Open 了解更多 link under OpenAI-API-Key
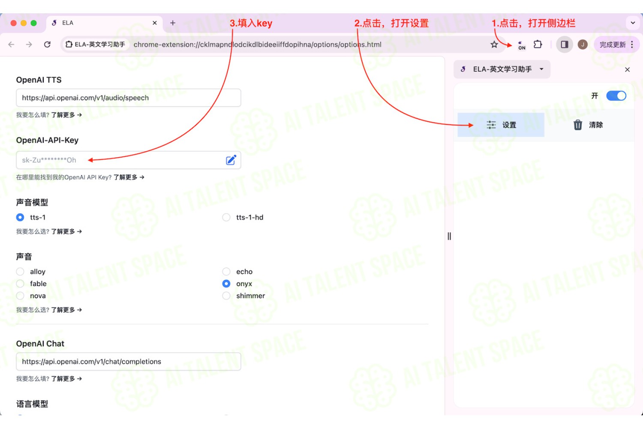643x429 pixels. (x=129, y=177)
